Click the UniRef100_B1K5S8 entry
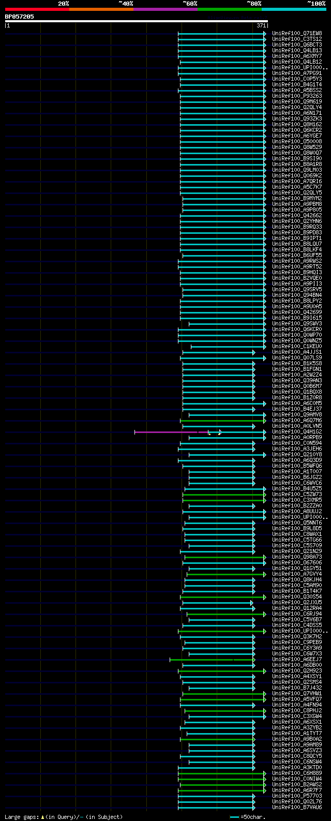 pos(297,363)
